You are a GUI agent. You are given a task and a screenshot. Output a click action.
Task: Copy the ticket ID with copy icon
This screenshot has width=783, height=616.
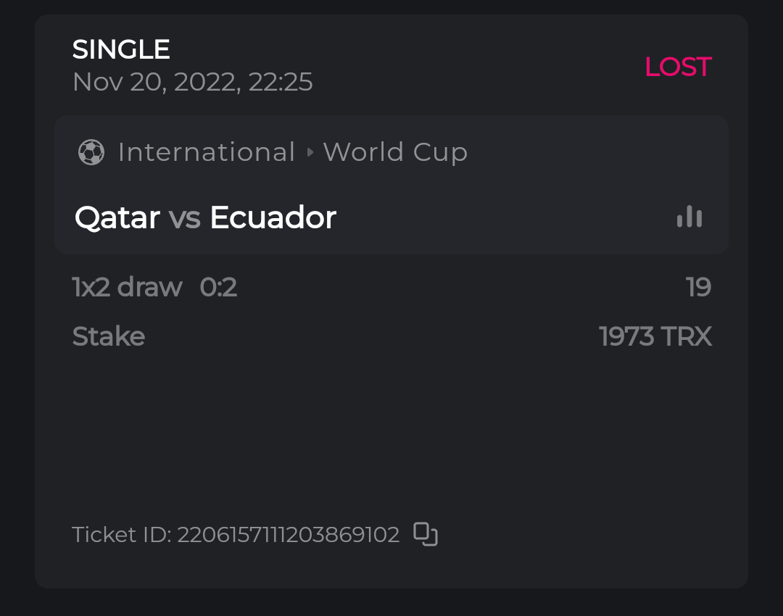(x=426, y=534)
